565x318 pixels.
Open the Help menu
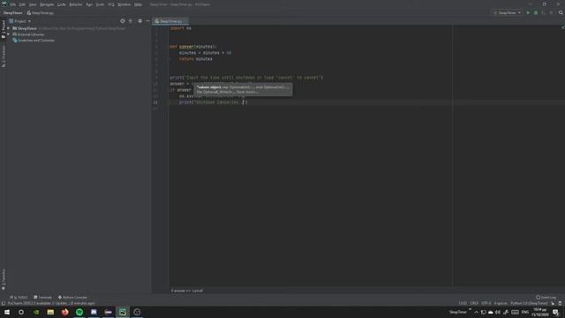(138, 4)
